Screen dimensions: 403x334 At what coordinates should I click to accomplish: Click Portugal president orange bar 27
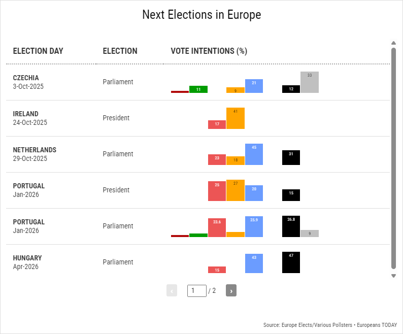tap(236, 190)
